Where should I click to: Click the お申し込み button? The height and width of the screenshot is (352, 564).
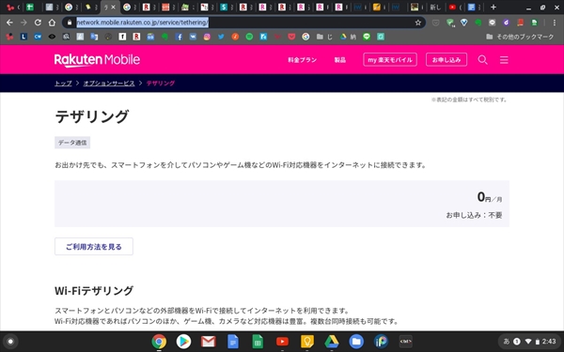click(x=446, y=60)
